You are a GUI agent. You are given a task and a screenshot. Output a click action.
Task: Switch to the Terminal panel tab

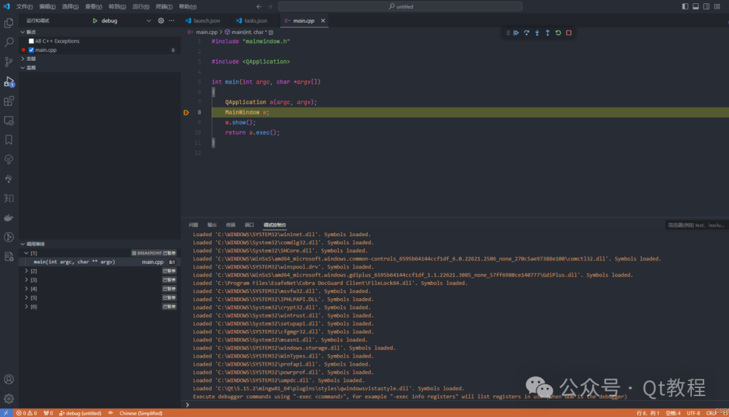tap(231, 225)
